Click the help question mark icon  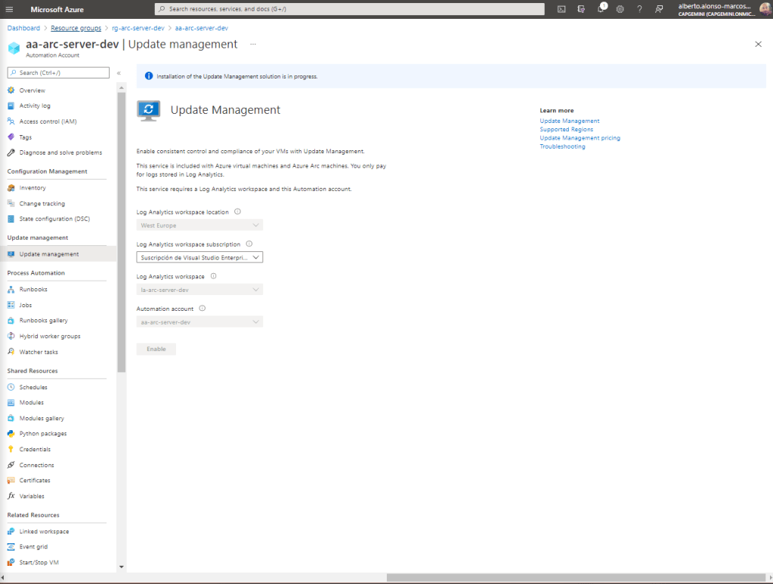click(639, 9)
